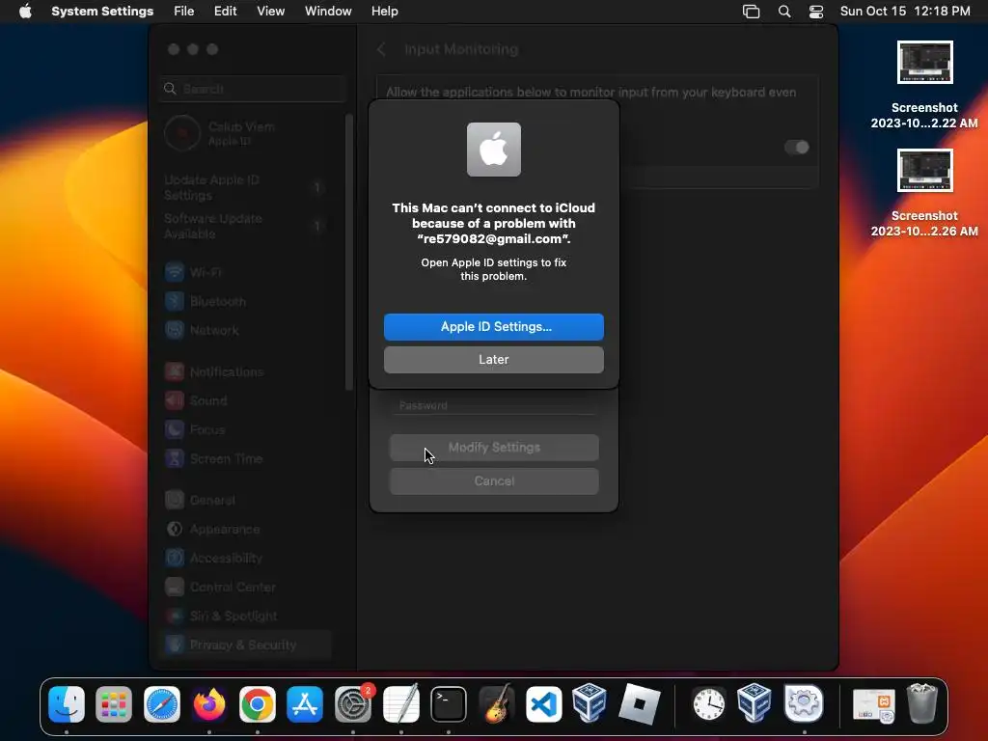Open Control Center in menu bar
The image size is (988, 741).
816,12
